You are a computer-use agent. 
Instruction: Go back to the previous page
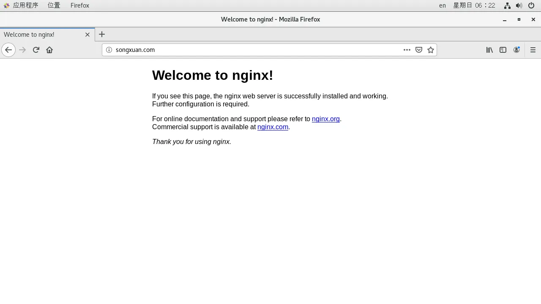pyautogui.click(x=8, y=50)
